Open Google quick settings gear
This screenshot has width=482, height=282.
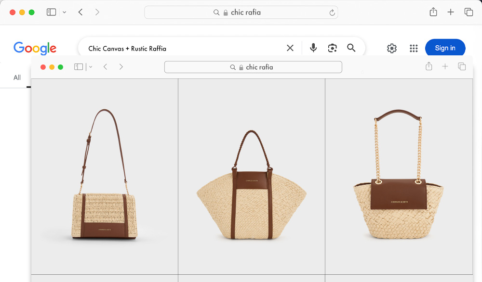(391, 48)
